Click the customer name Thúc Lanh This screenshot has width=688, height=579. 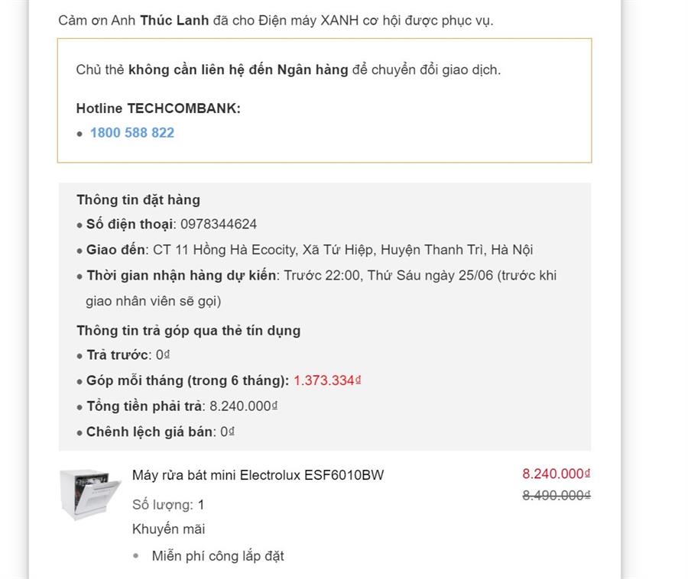point(174,20)
